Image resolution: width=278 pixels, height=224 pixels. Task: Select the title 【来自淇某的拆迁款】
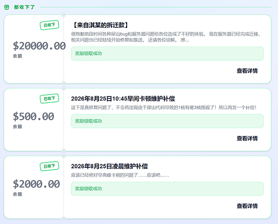101,25
